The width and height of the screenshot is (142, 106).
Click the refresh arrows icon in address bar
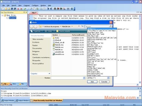click(x=82, y=26)
